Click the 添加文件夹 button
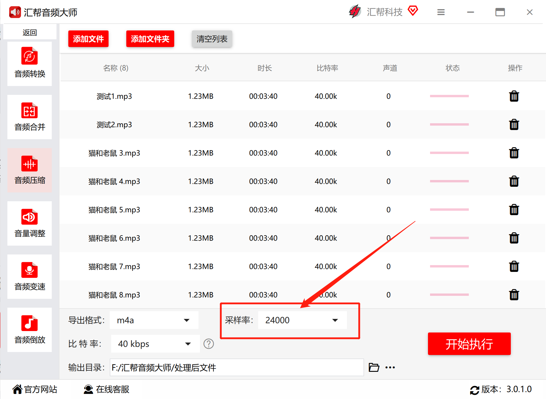 coord(150,39)
